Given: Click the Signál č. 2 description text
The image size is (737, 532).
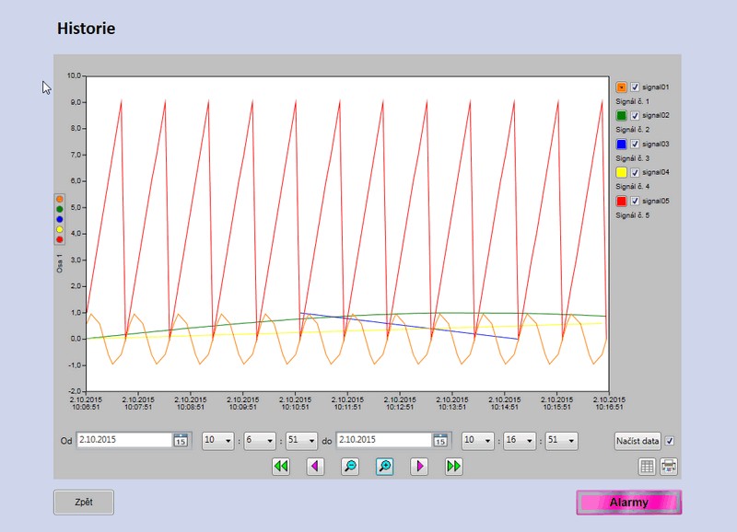Looking at the screenshot, I should pos(633,130).
